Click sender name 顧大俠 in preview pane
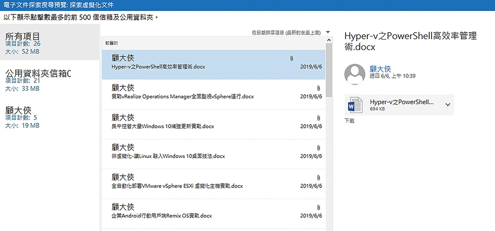Screen dimensions: 495x231 pyautogui.click(x=380, y=69)
